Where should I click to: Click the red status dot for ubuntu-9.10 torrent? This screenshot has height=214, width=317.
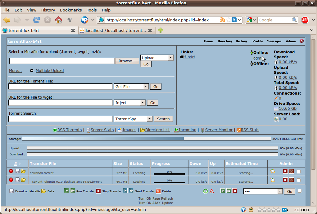(x=11, y=180)
